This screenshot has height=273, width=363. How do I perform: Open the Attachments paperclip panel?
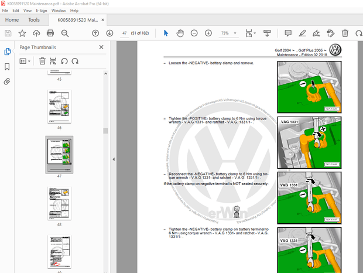(7, 81)
